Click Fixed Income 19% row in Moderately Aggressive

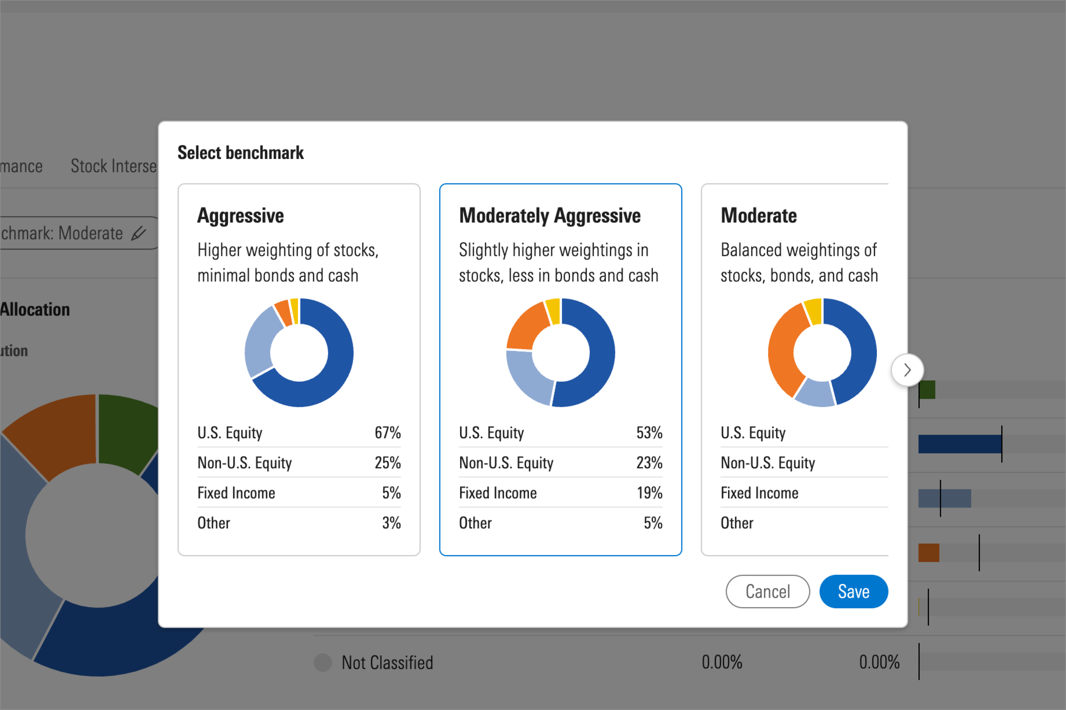[x=561, y=493]
